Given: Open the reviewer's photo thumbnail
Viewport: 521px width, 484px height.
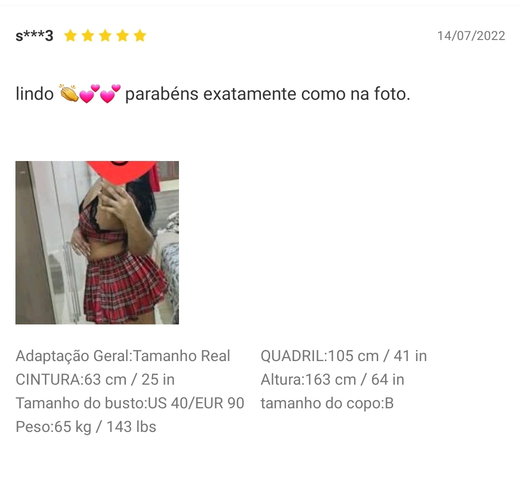Looking at the screenshot, I should pos(97,242).
